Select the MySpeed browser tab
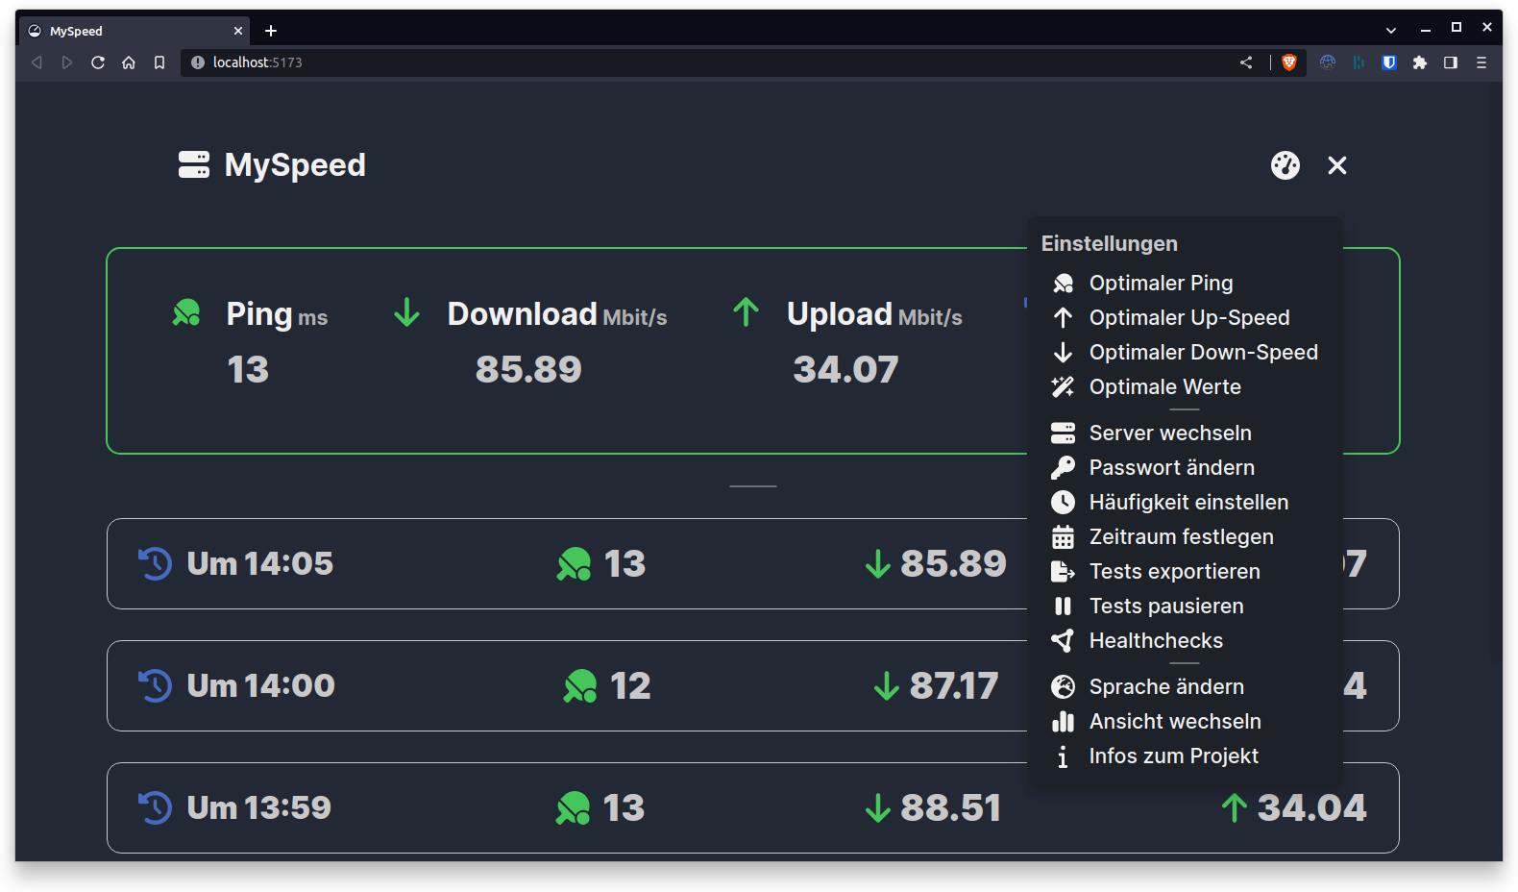This screenshot has height=892, width=1518. click(135, 31)
